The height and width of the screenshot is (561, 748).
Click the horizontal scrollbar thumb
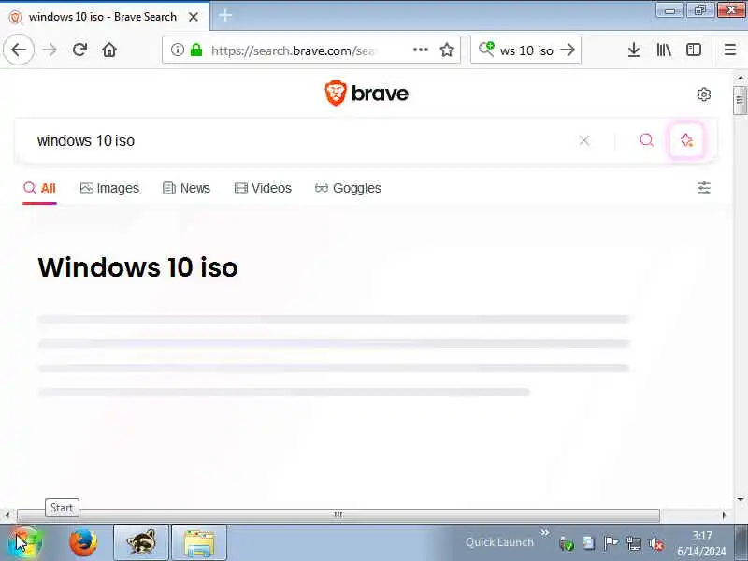338,515
